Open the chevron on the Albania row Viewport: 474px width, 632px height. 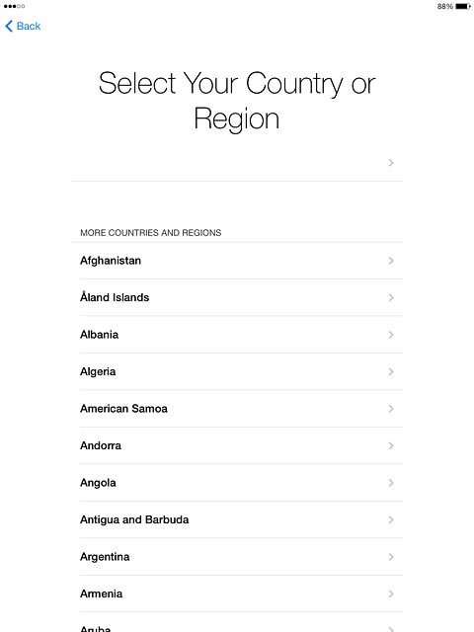tap(391, 335)
